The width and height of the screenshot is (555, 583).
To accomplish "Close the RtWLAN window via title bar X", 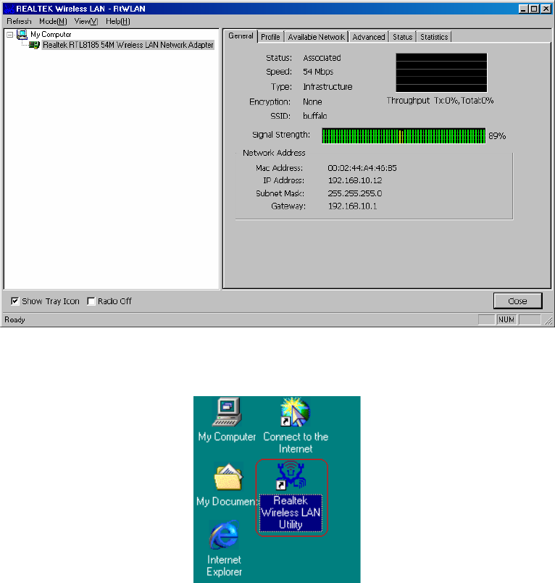I will 546,9.
